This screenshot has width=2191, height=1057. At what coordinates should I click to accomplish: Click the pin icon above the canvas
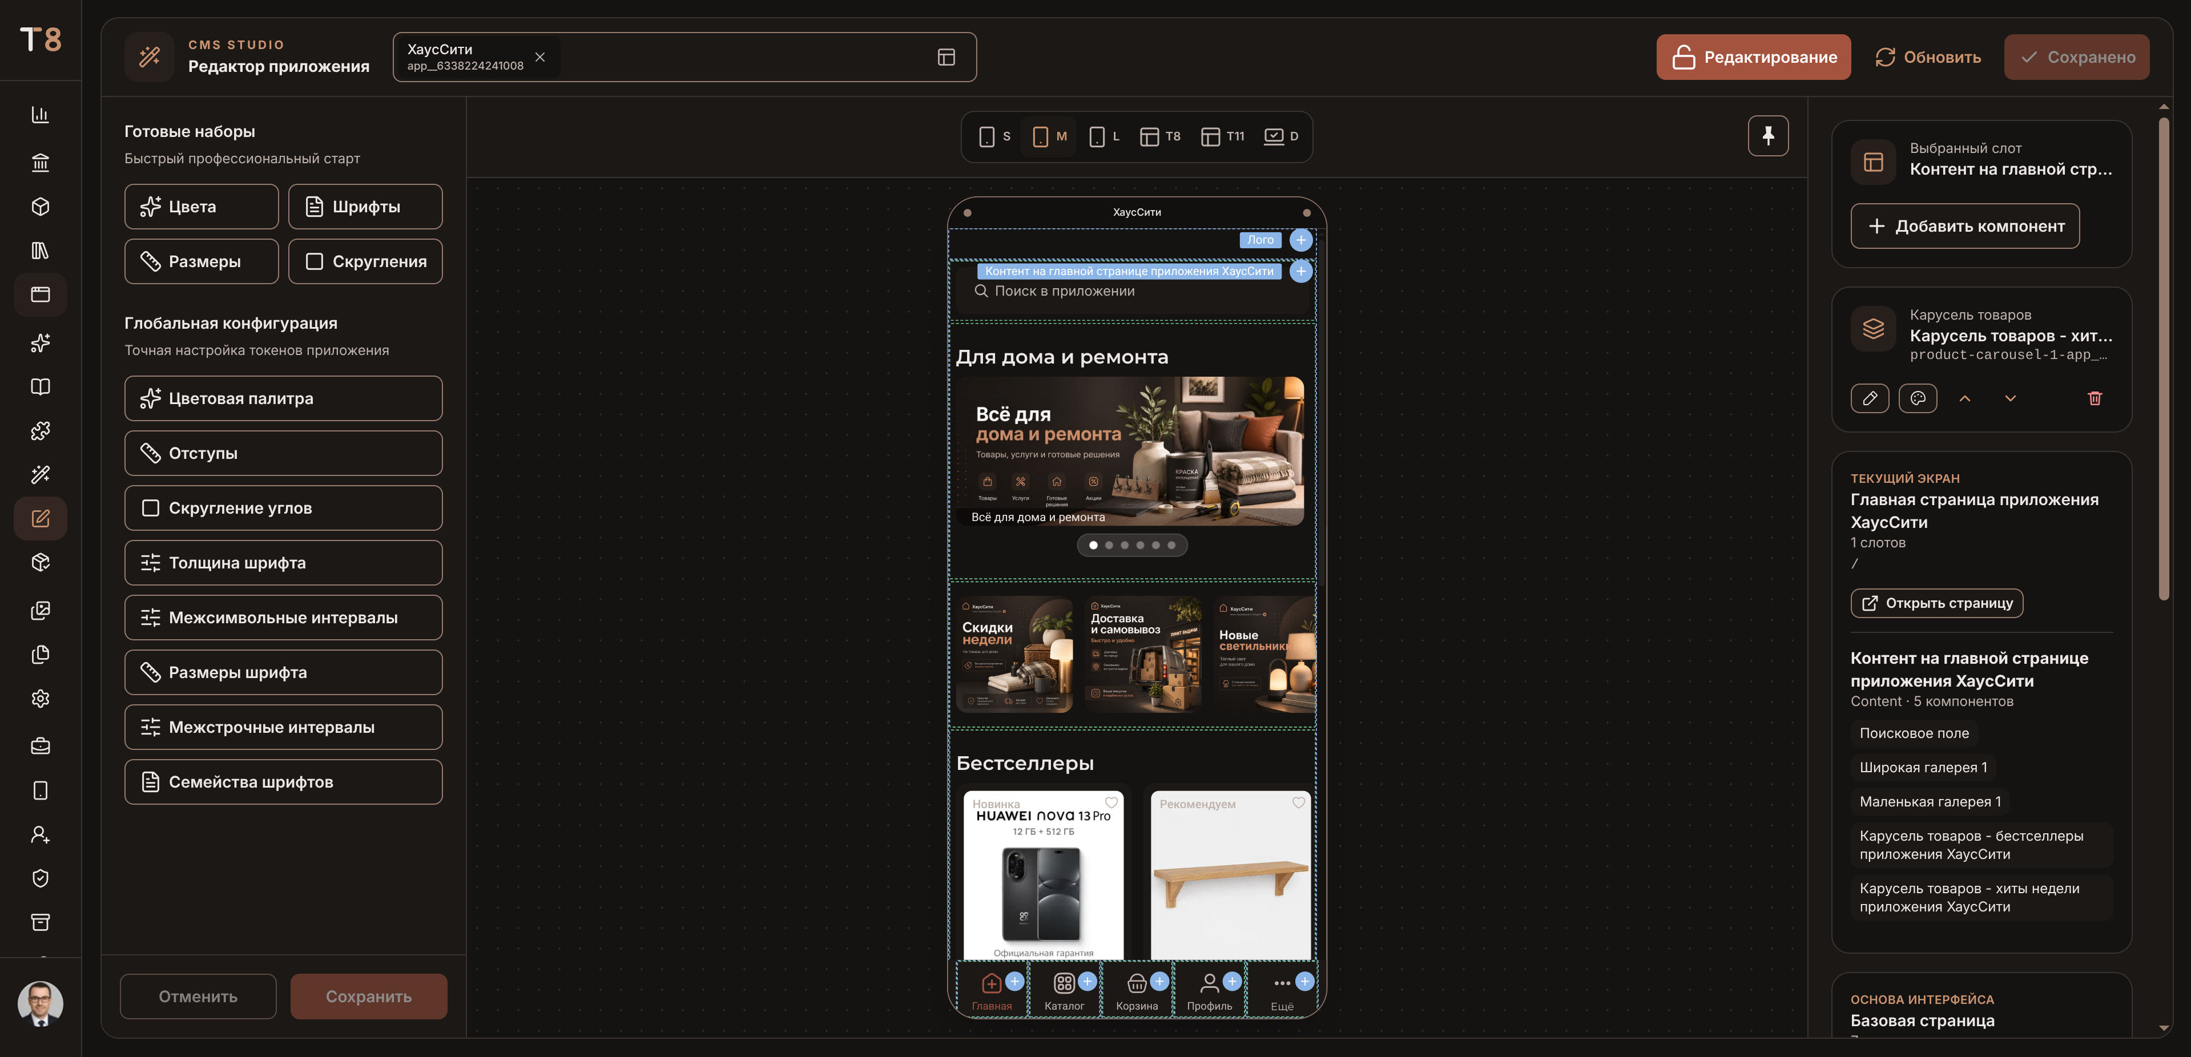point(1767,136)
